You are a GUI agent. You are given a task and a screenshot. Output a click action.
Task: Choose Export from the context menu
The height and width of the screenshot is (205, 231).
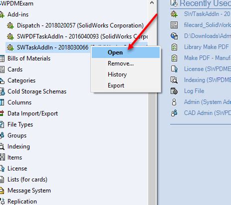(126, 85)
